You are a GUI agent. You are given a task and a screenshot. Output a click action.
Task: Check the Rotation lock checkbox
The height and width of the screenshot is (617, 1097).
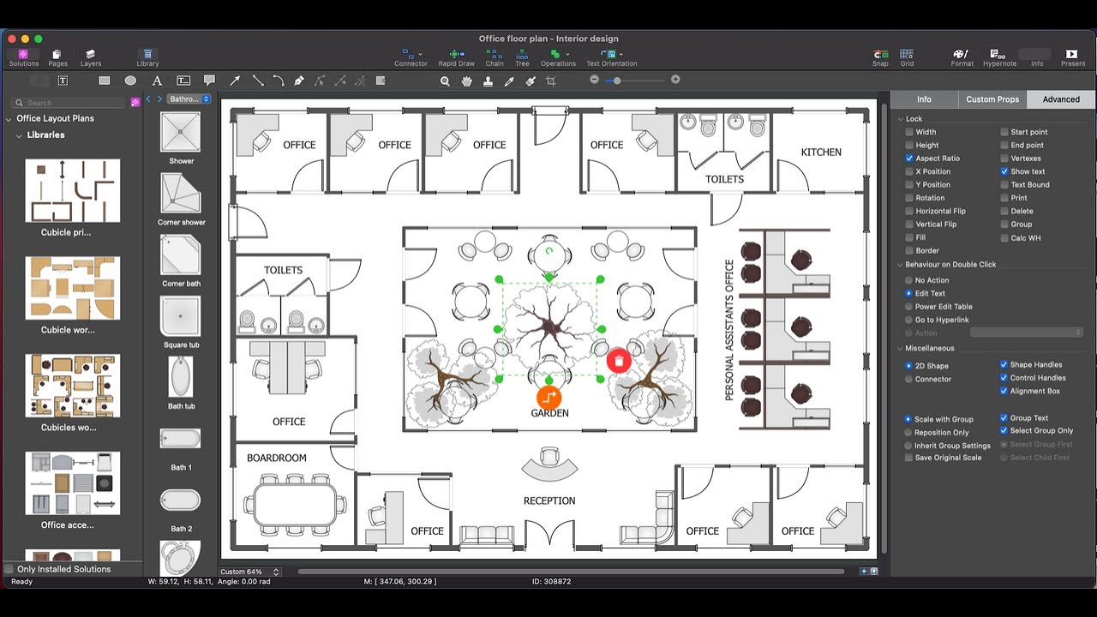click(x=909, y=198)
